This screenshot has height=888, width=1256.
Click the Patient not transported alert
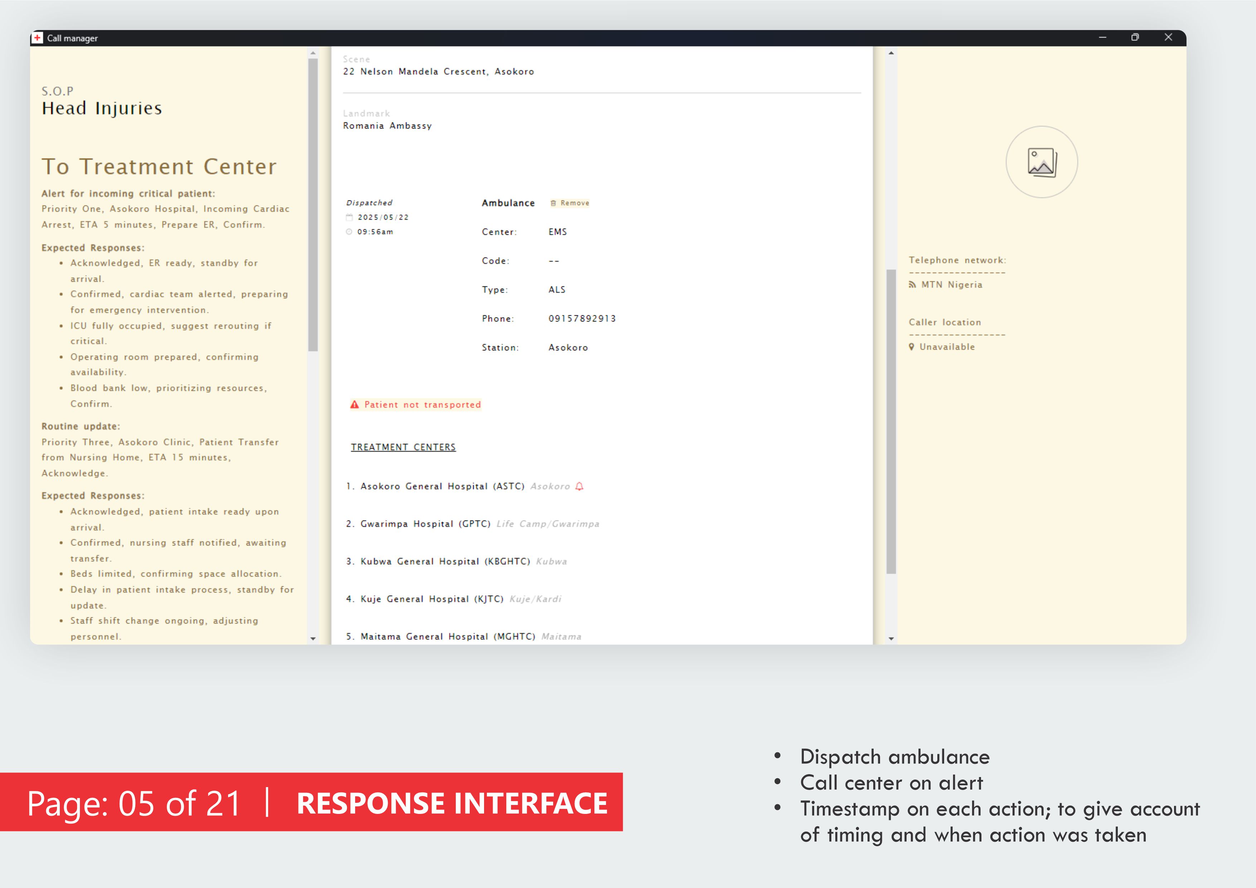click(x=416, y=405)
